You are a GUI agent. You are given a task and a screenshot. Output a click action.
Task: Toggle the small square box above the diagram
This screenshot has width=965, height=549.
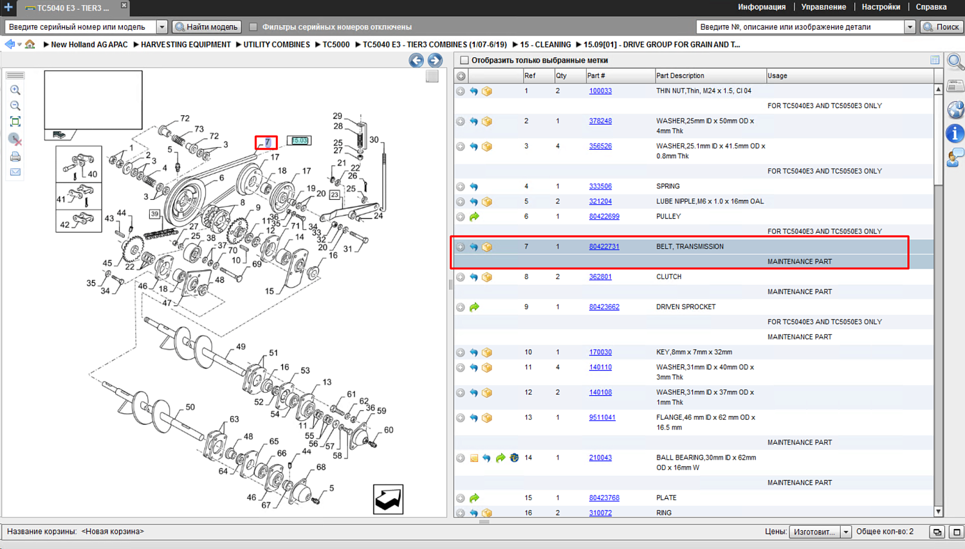tap(432, 76)
